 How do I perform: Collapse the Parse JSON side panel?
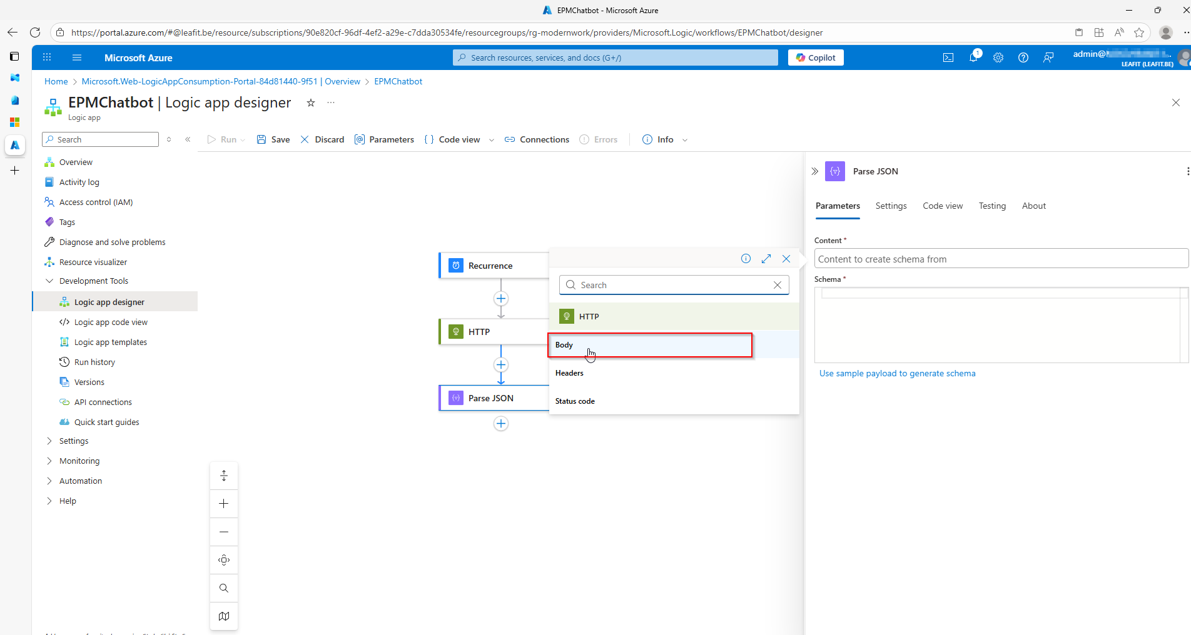814,171
